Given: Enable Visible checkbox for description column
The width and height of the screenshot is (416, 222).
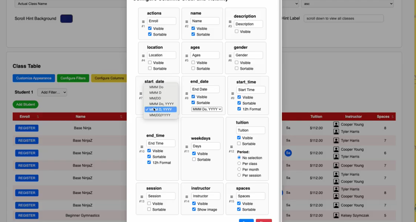Looking at the screenshot, I should coord(237,32).
